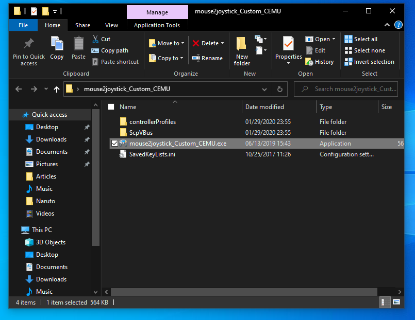415x320 pixels.
Task: Open the Help question mark icon
Action: tap(399, 25)
